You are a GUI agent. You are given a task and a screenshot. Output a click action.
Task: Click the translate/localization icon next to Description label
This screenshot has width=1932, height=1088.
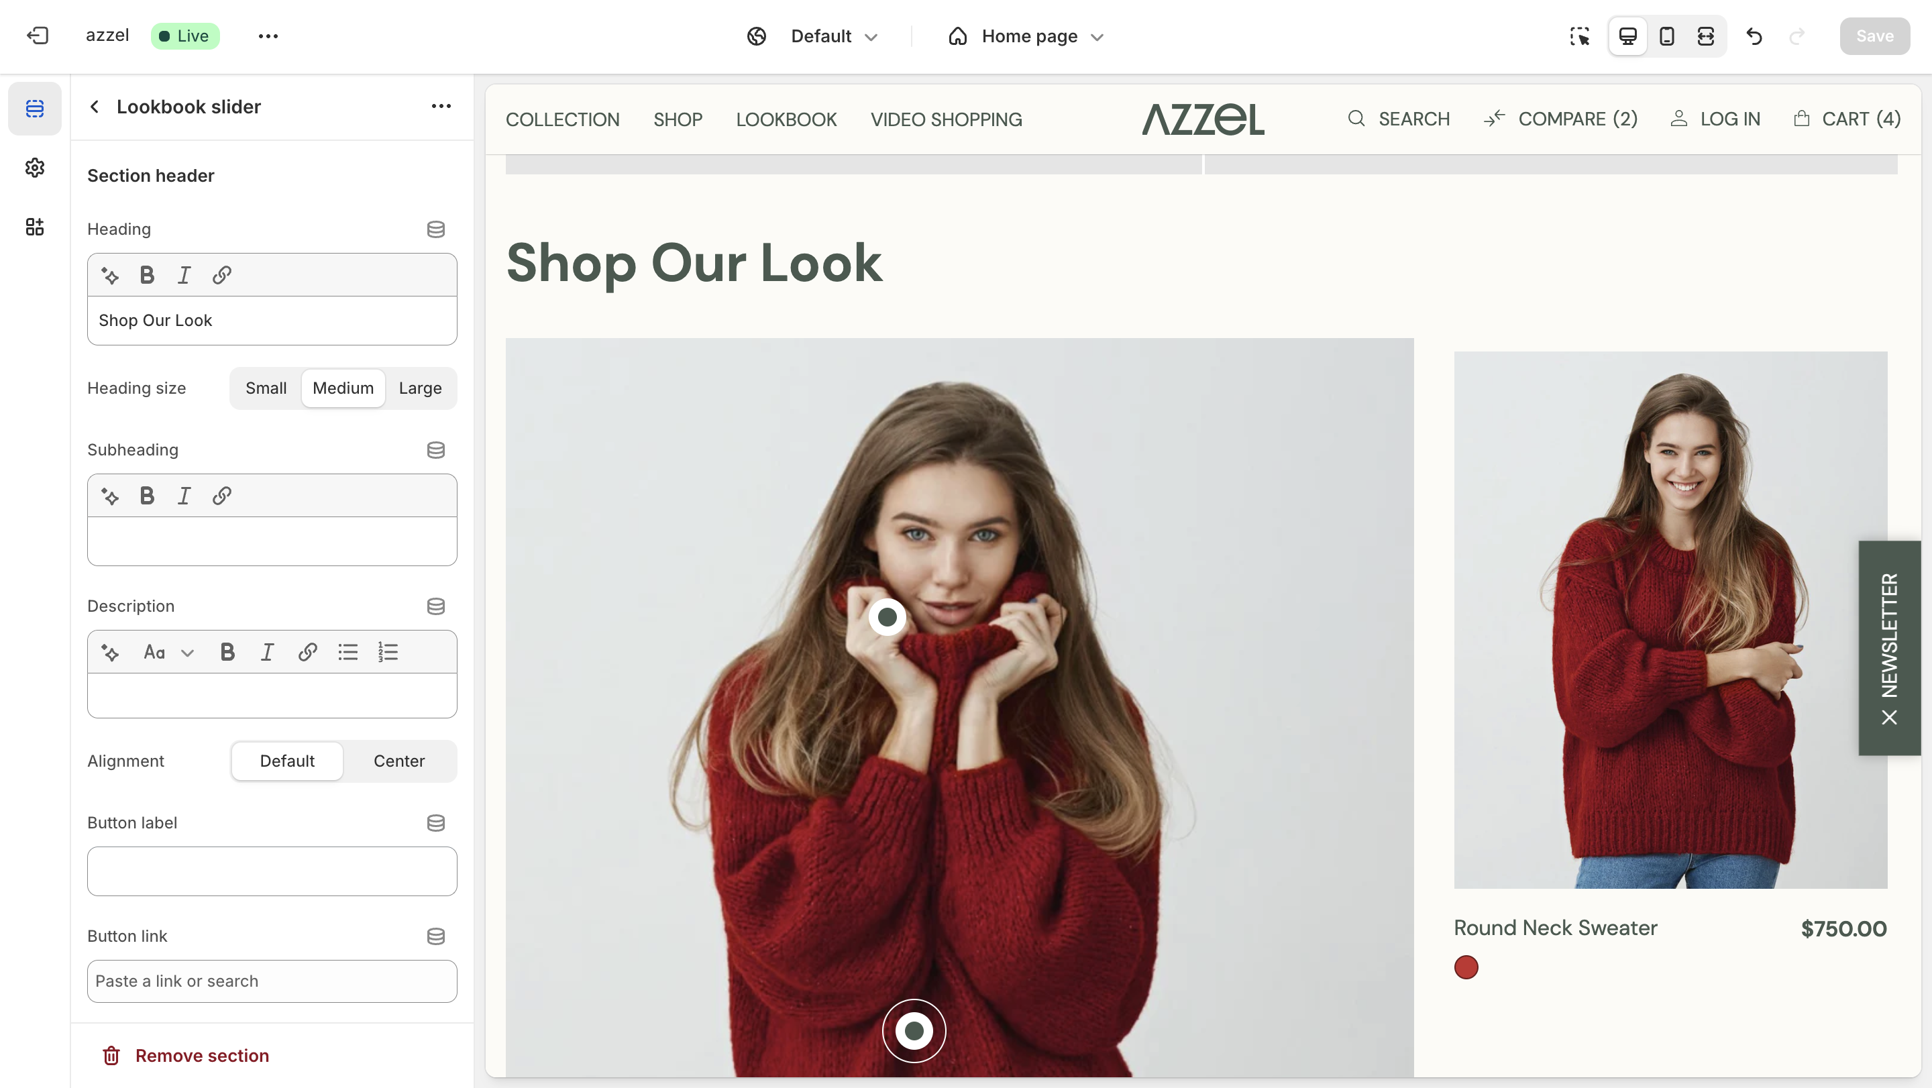pyautogui.click(x=437, y=606)
